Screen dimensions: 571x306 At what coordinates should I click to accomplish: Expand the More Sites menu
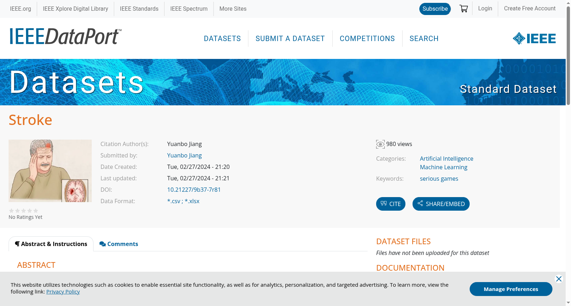pyautogui.click(x=233, y=9)
